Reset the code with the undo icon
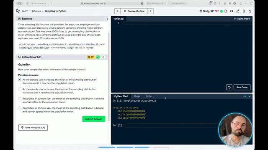 [229, 87]
